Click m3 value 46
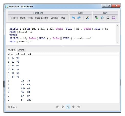 [x=22, y=92]
